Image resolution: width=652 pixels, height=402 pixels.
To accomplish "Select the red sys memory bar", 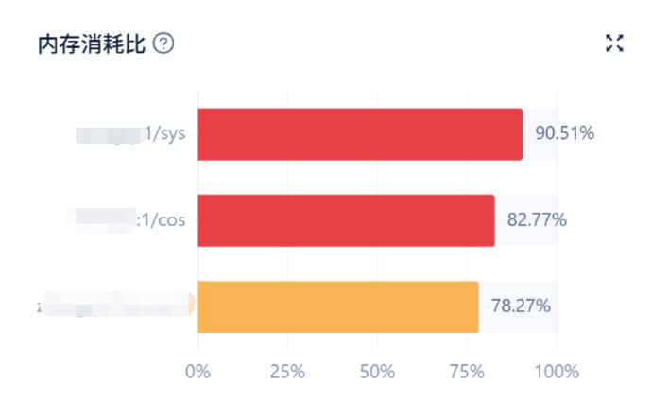I will [359, 134].
